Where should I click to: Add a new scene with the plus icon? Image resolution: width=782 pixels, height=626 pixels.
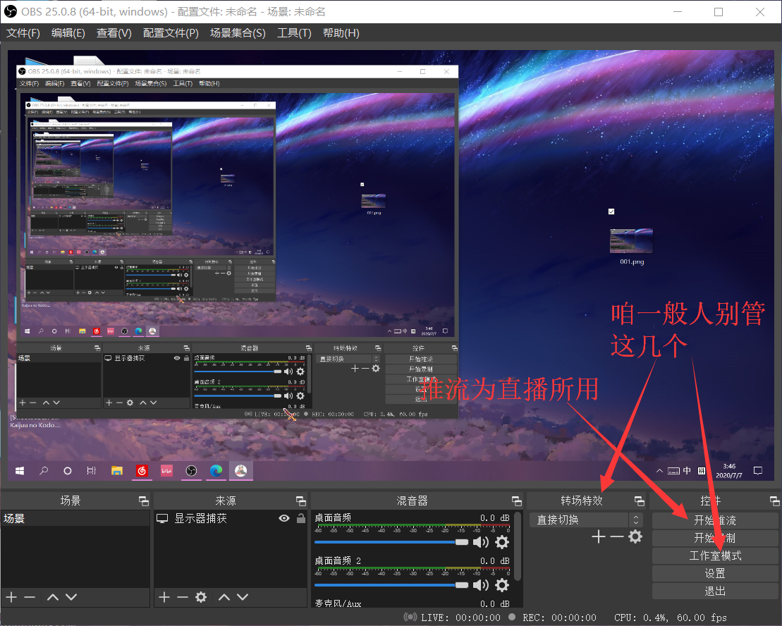tap(11, 596)
